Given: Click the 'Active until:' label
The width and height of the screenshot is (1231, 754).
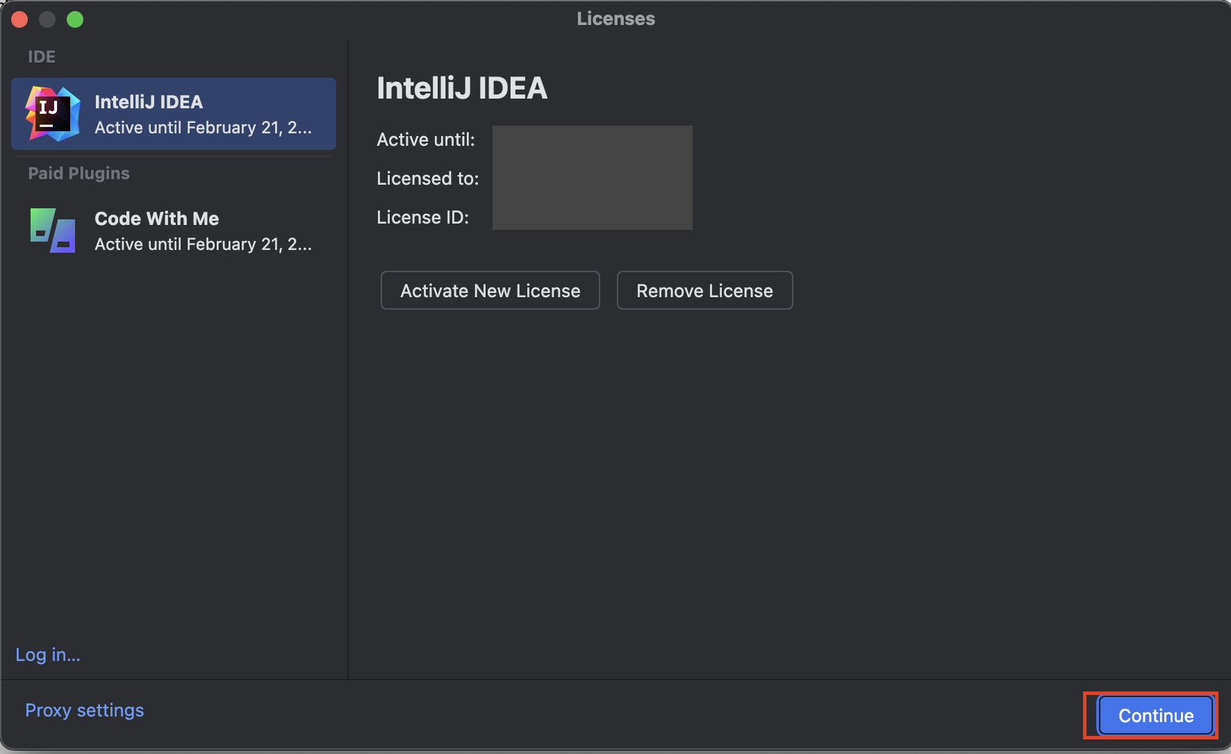Looking at the screenshot, I should coord(426,140).
